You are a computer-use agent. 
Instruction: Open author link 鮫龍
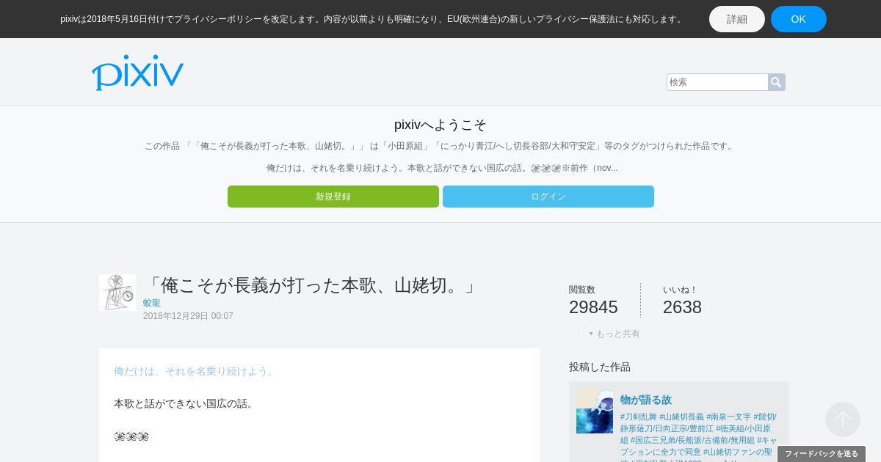(x=152, y=303)
